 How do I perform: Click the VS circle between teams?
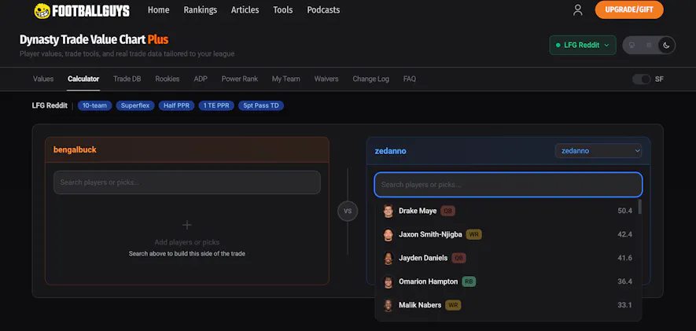(x=348, y=211)
